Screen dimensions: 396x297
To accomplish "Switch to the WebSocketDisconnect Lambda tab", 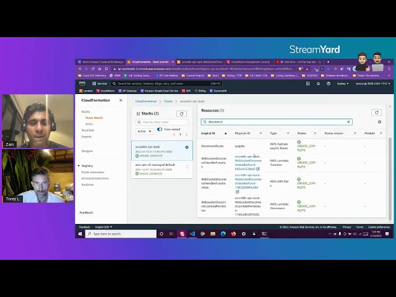I will pos(200,62).
